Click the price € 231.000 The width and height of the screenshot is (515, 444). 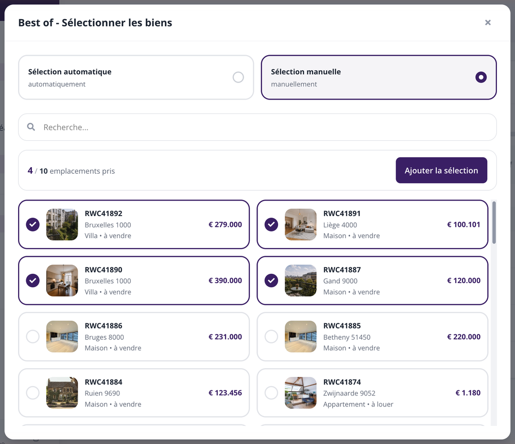click(226, 337)
